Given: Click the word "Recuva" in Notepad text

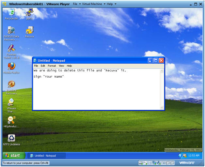Looking at the screenshot, I should (x=111, y=70).
